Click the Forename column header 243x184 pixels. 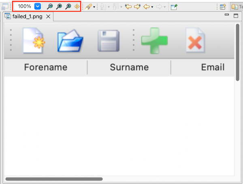(45, 67)
